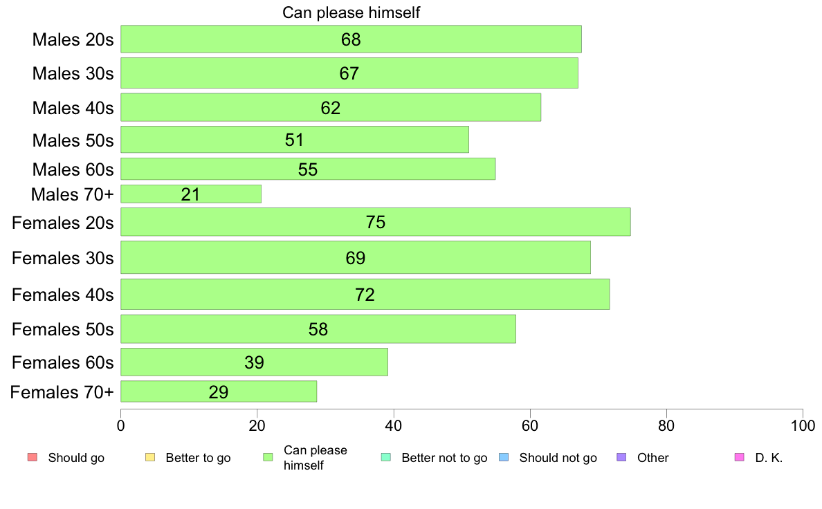Image resolution: width=822 pixels, height=509 pixels.
Task: Click the Females 60s bar showing 39
Action: coord(254,362)
